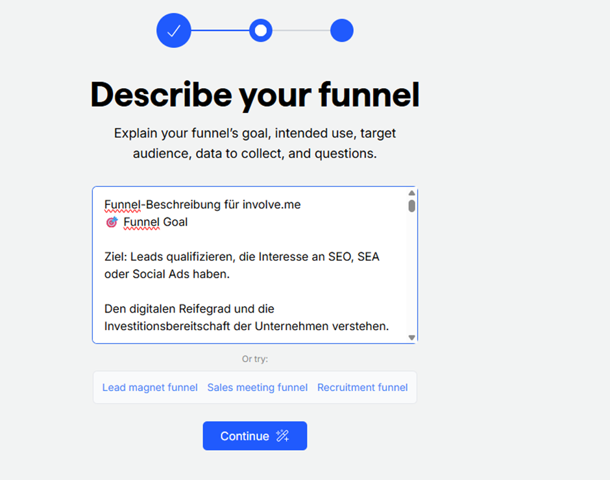Pick the Sales meeting funnel suggestion

[x=257, y=387]
